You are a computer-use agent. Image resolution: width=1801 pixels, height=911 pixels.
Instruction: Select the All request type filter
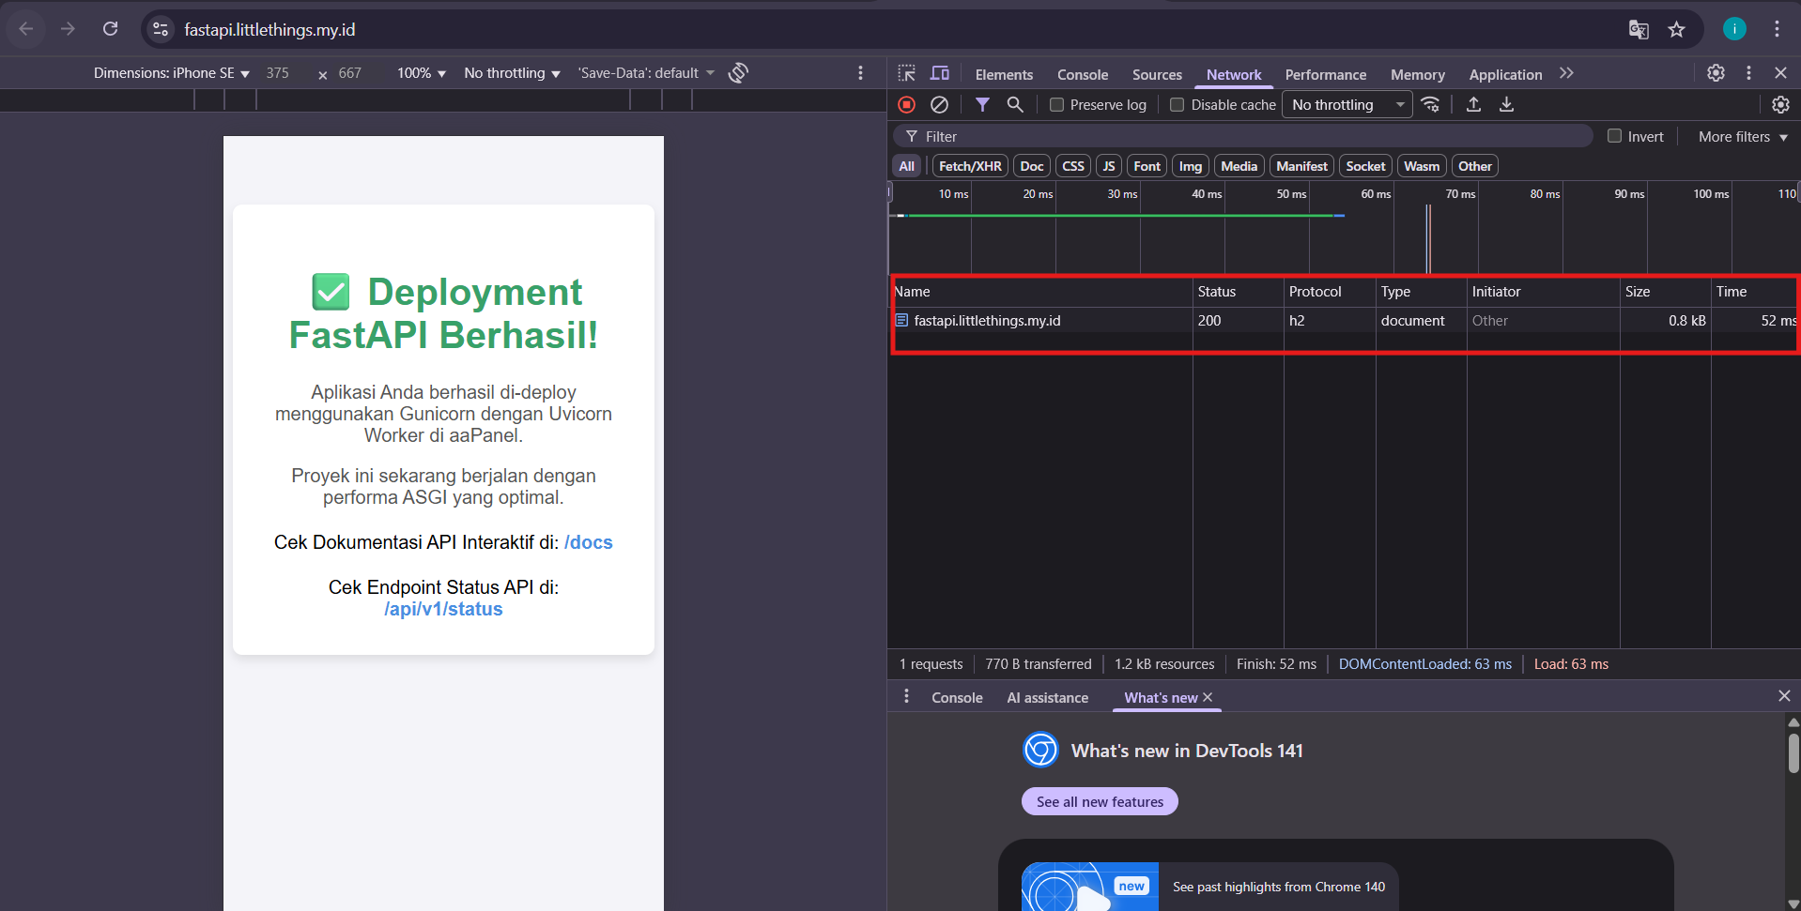pyautogui.click(x=906, y=166)
